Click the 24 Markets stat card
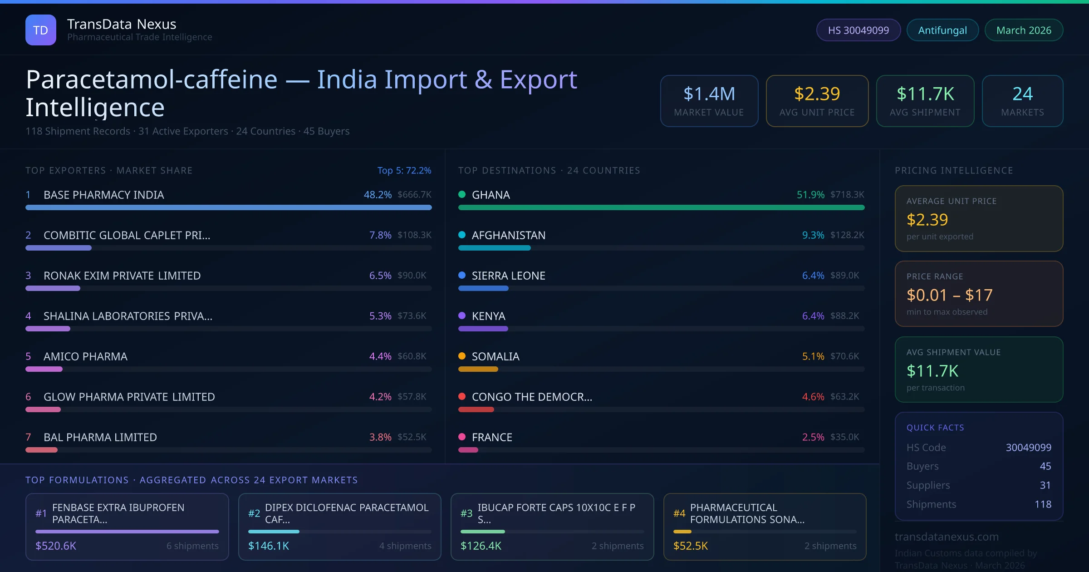This screenshot has height=572, width=1089. [x=1022, y=101]
